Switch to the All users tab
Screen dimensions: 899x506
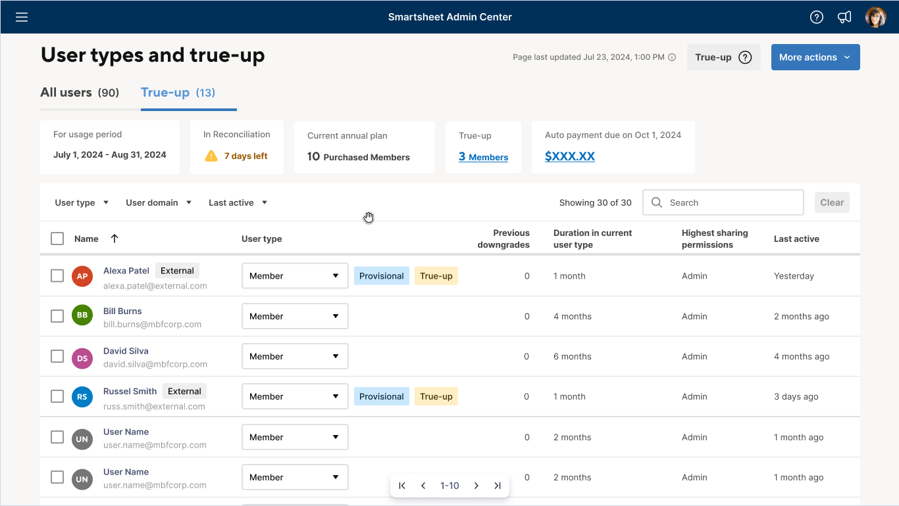[80, 93]
